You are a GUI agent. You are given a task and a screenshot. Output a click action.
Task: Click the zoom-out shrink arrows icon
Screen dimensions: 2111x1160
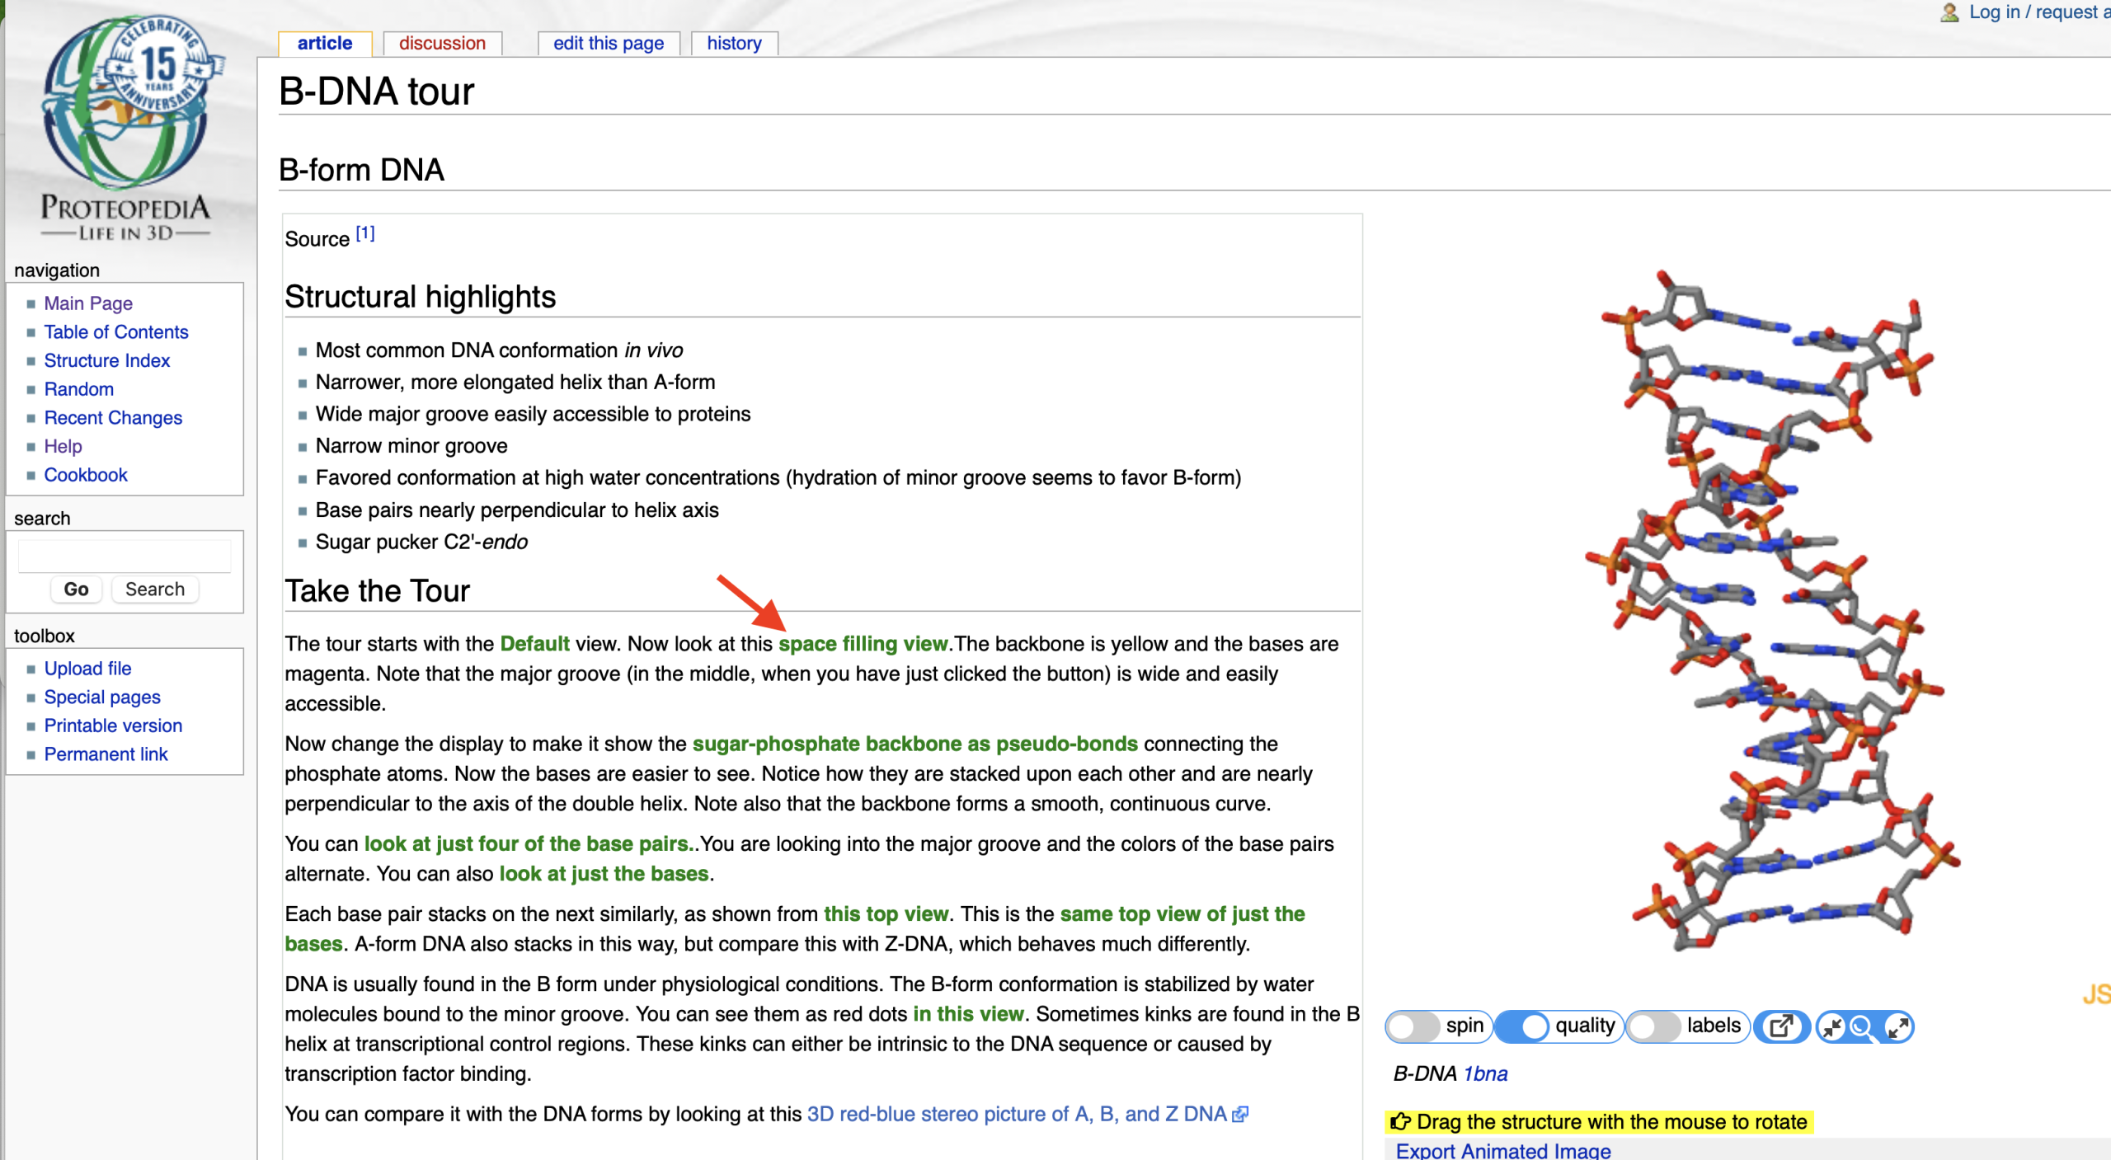tap(1833, 1027)
